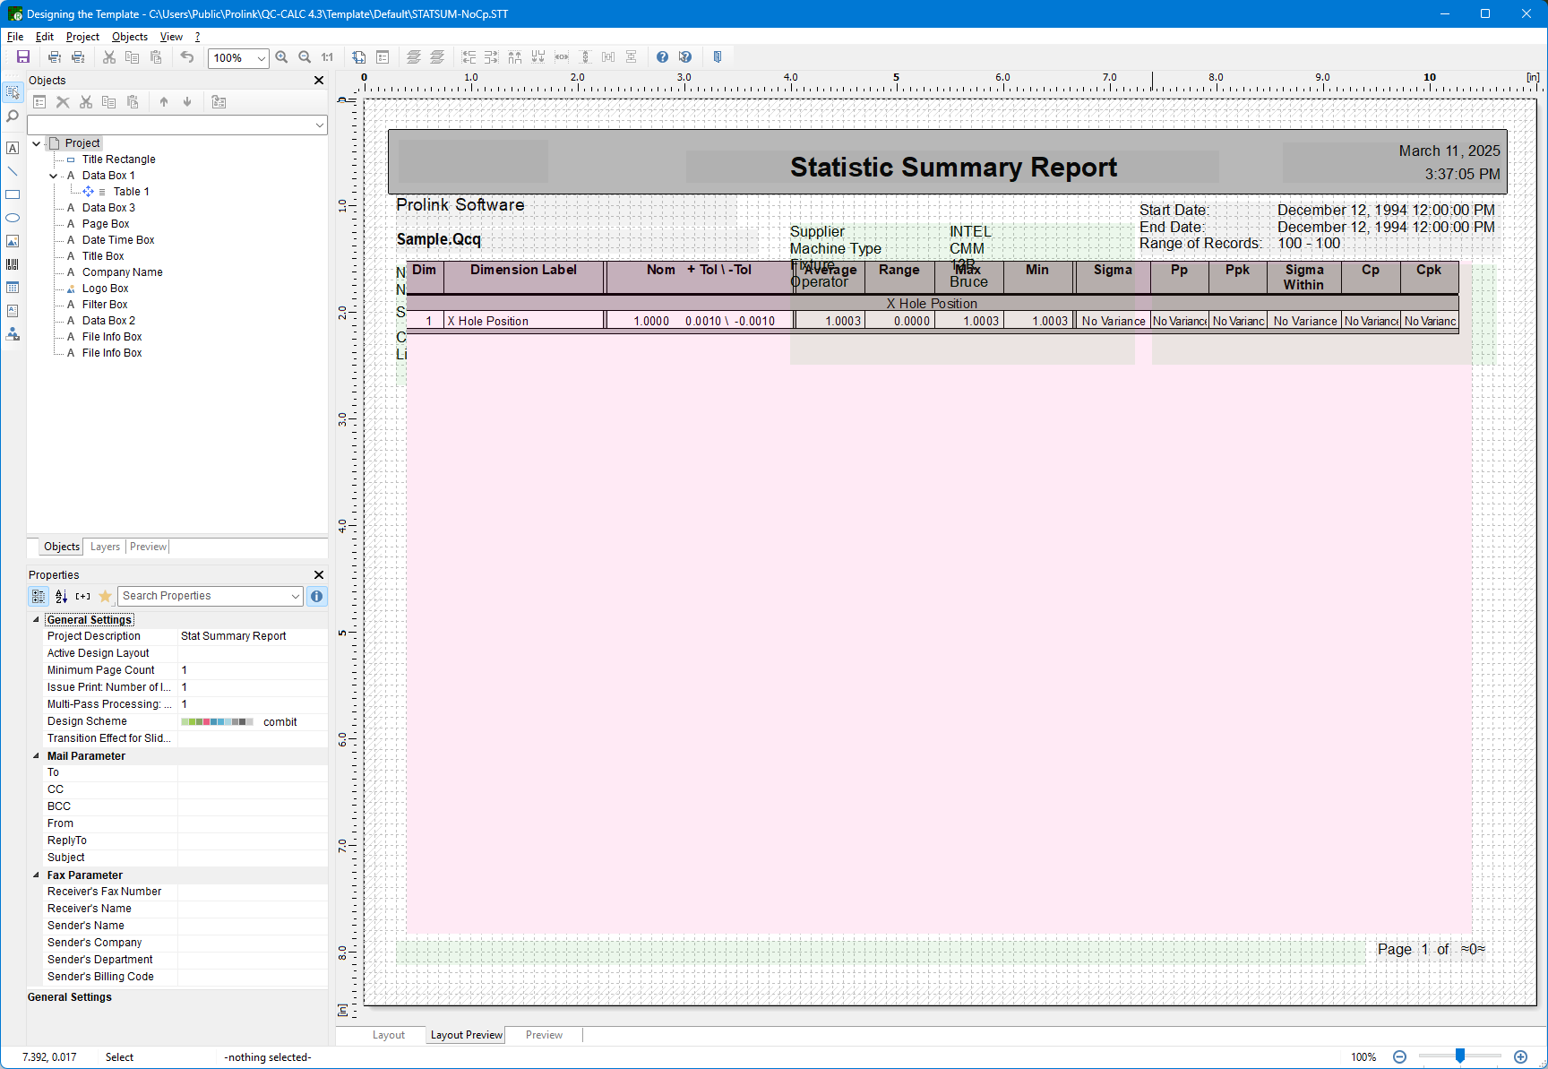The image size is (1548, 1069).
Task: Click the blue help question mark icon
Action: point(662,57)
